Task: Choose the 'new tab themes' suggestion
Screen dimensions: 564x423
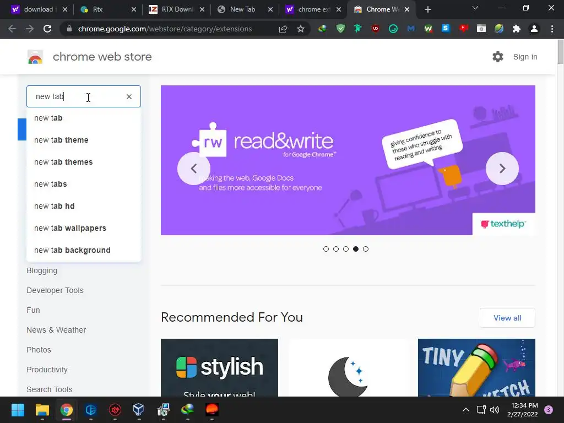Action: (x=84, y=162)
